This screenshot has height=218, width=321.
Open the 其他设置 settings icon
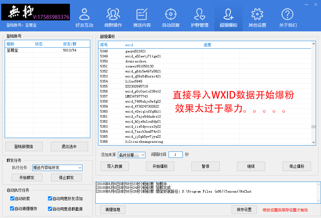point(257,17)
